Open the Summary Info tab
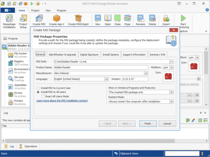This screenshot has width=210, height=157. click(157, 54)
